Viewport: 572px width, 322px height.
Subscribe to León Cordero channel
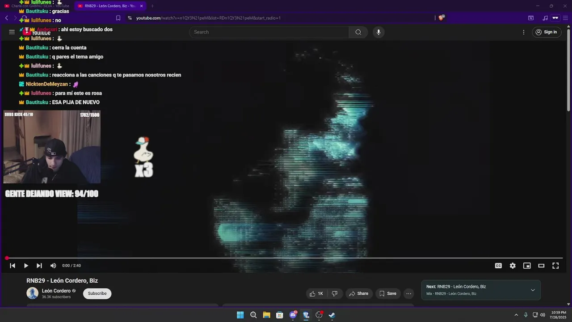coord(97,293)
